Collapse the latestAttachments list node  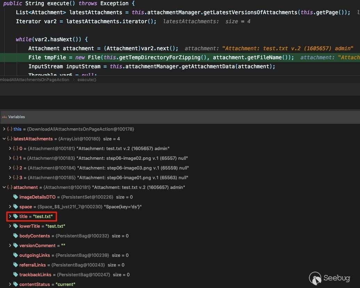coord(4,139)
